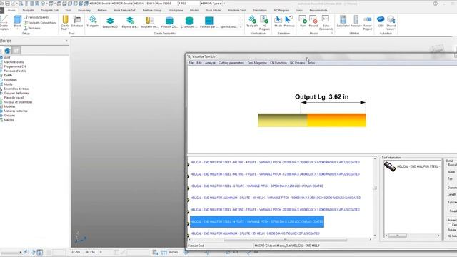Screen dimensions: 457x257
Task: Open the tool Database
Action: point(77,21)
